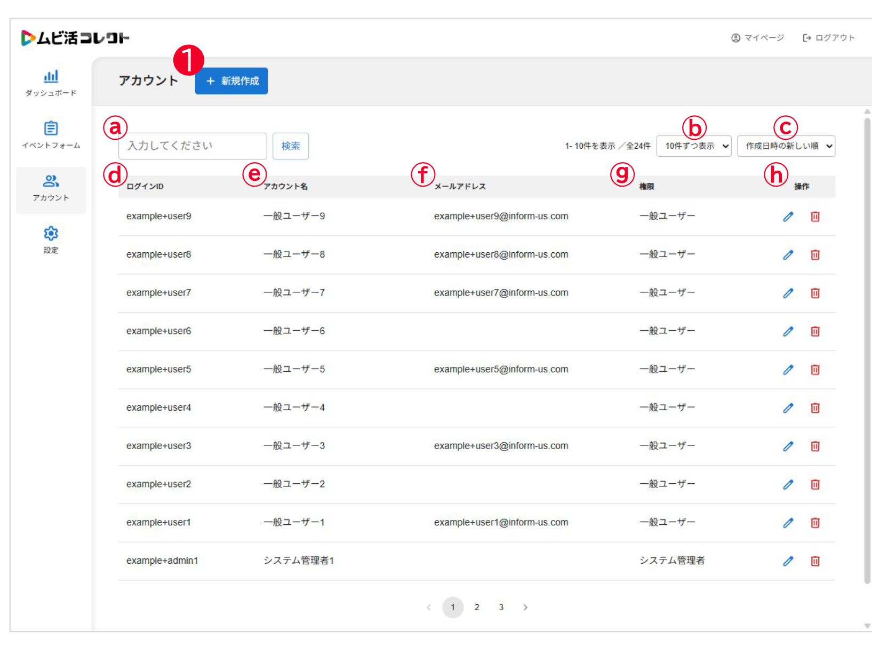The image size is (872, 648).
Task: Edit the example+user2 account
Action: [x=788, y=484]
